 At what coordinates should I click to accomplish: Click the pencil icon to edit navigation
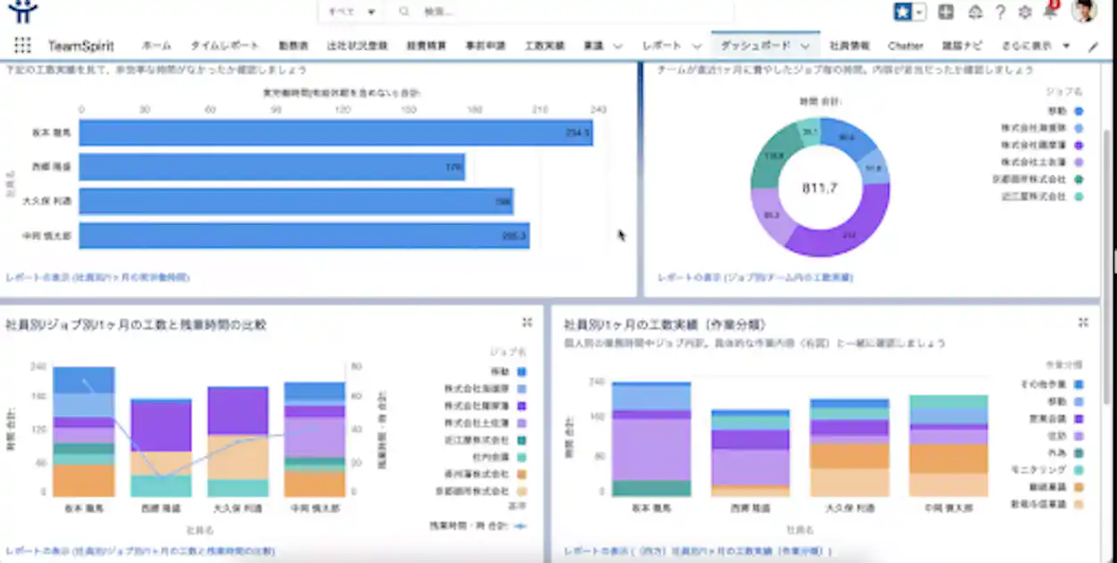point(1094,46)
